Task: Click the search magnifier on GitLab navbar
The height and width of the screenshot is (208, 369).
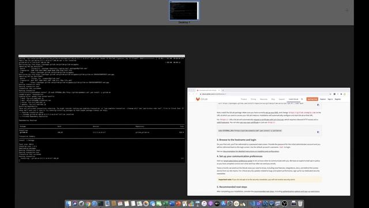Action: coord(302,99)
